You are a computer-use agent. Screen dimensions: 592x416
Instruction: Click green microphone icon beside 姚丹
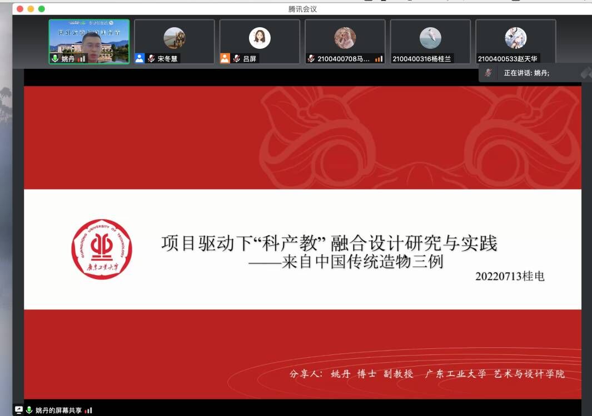point(55,59)
